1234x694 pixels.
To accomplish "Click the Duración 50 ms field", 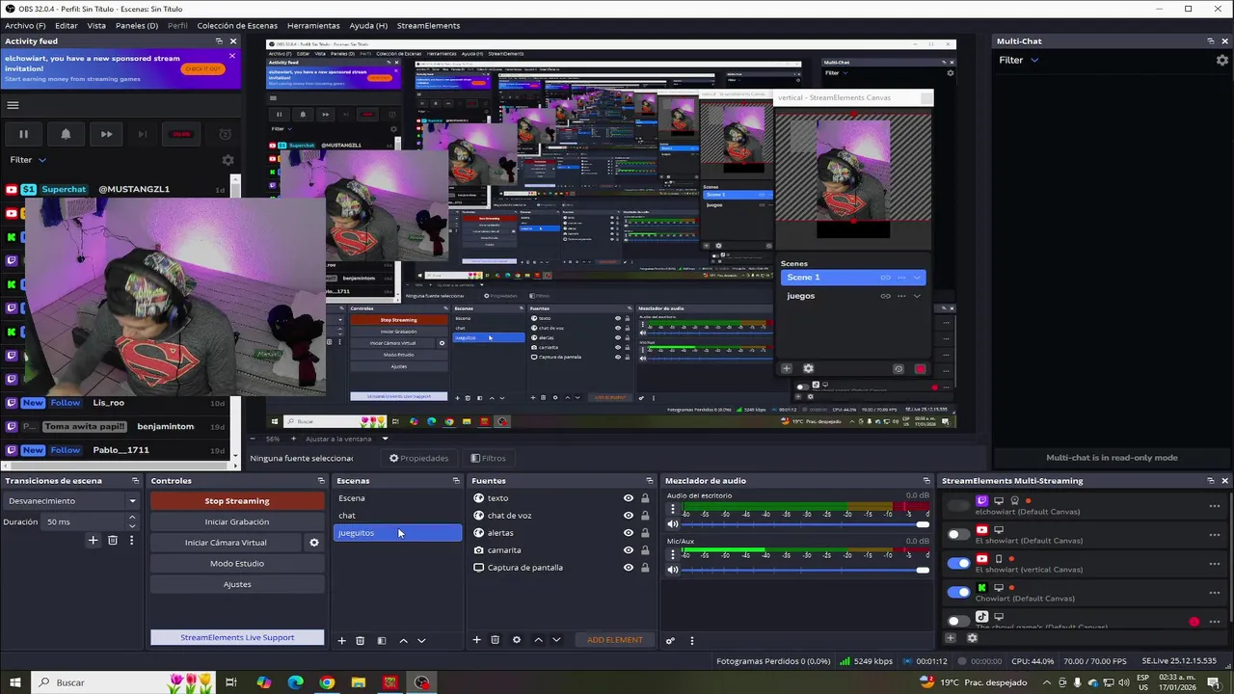I will coord(83,521).
